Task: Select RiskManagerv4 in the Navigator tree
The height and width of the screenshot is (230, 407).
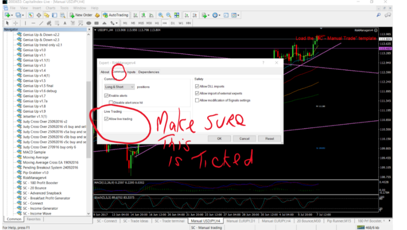Action: coord(35,177)
